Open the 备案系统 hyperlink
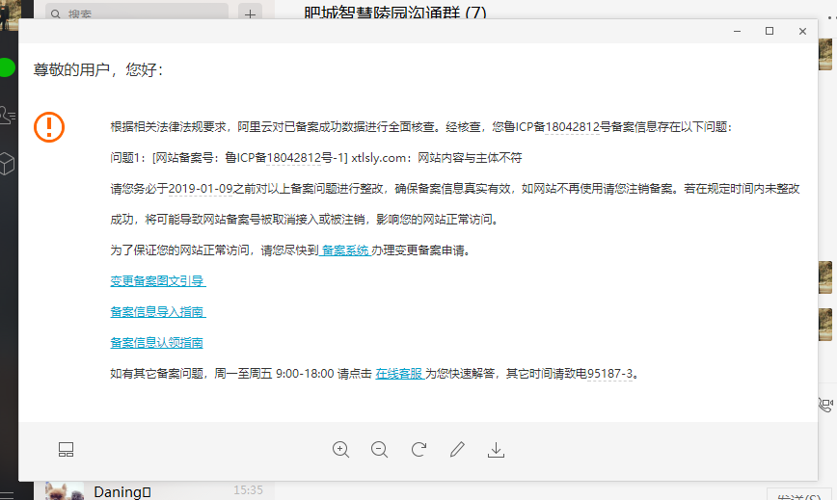Screen dimensions: 837x500 [x=345, y=250]
